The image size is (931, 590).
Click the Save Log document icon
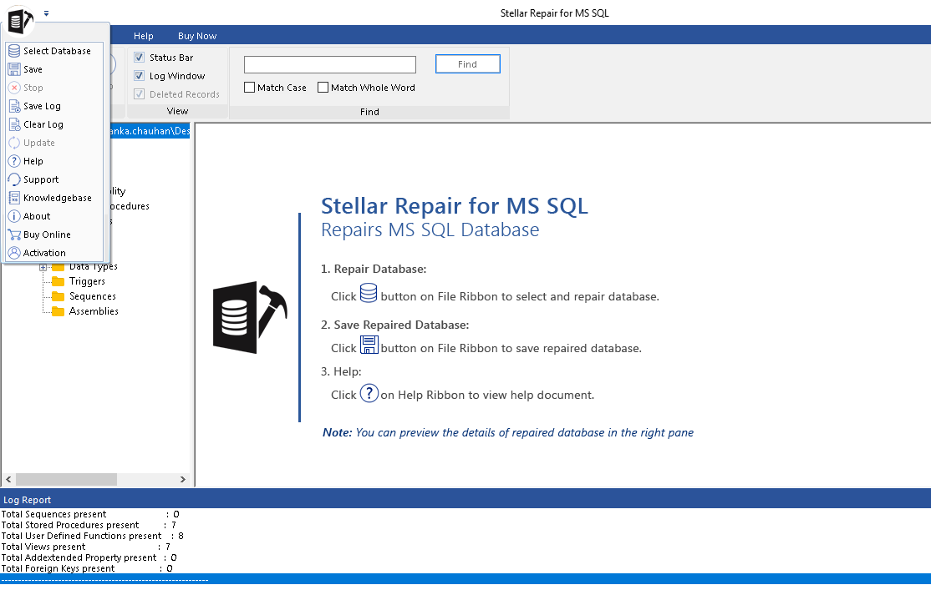click(14, 106)
